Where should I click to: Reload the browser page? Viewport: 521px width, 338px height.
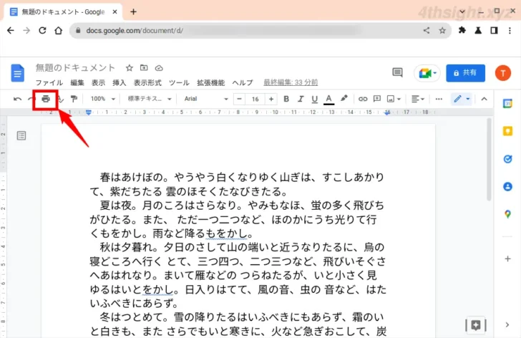42,31
